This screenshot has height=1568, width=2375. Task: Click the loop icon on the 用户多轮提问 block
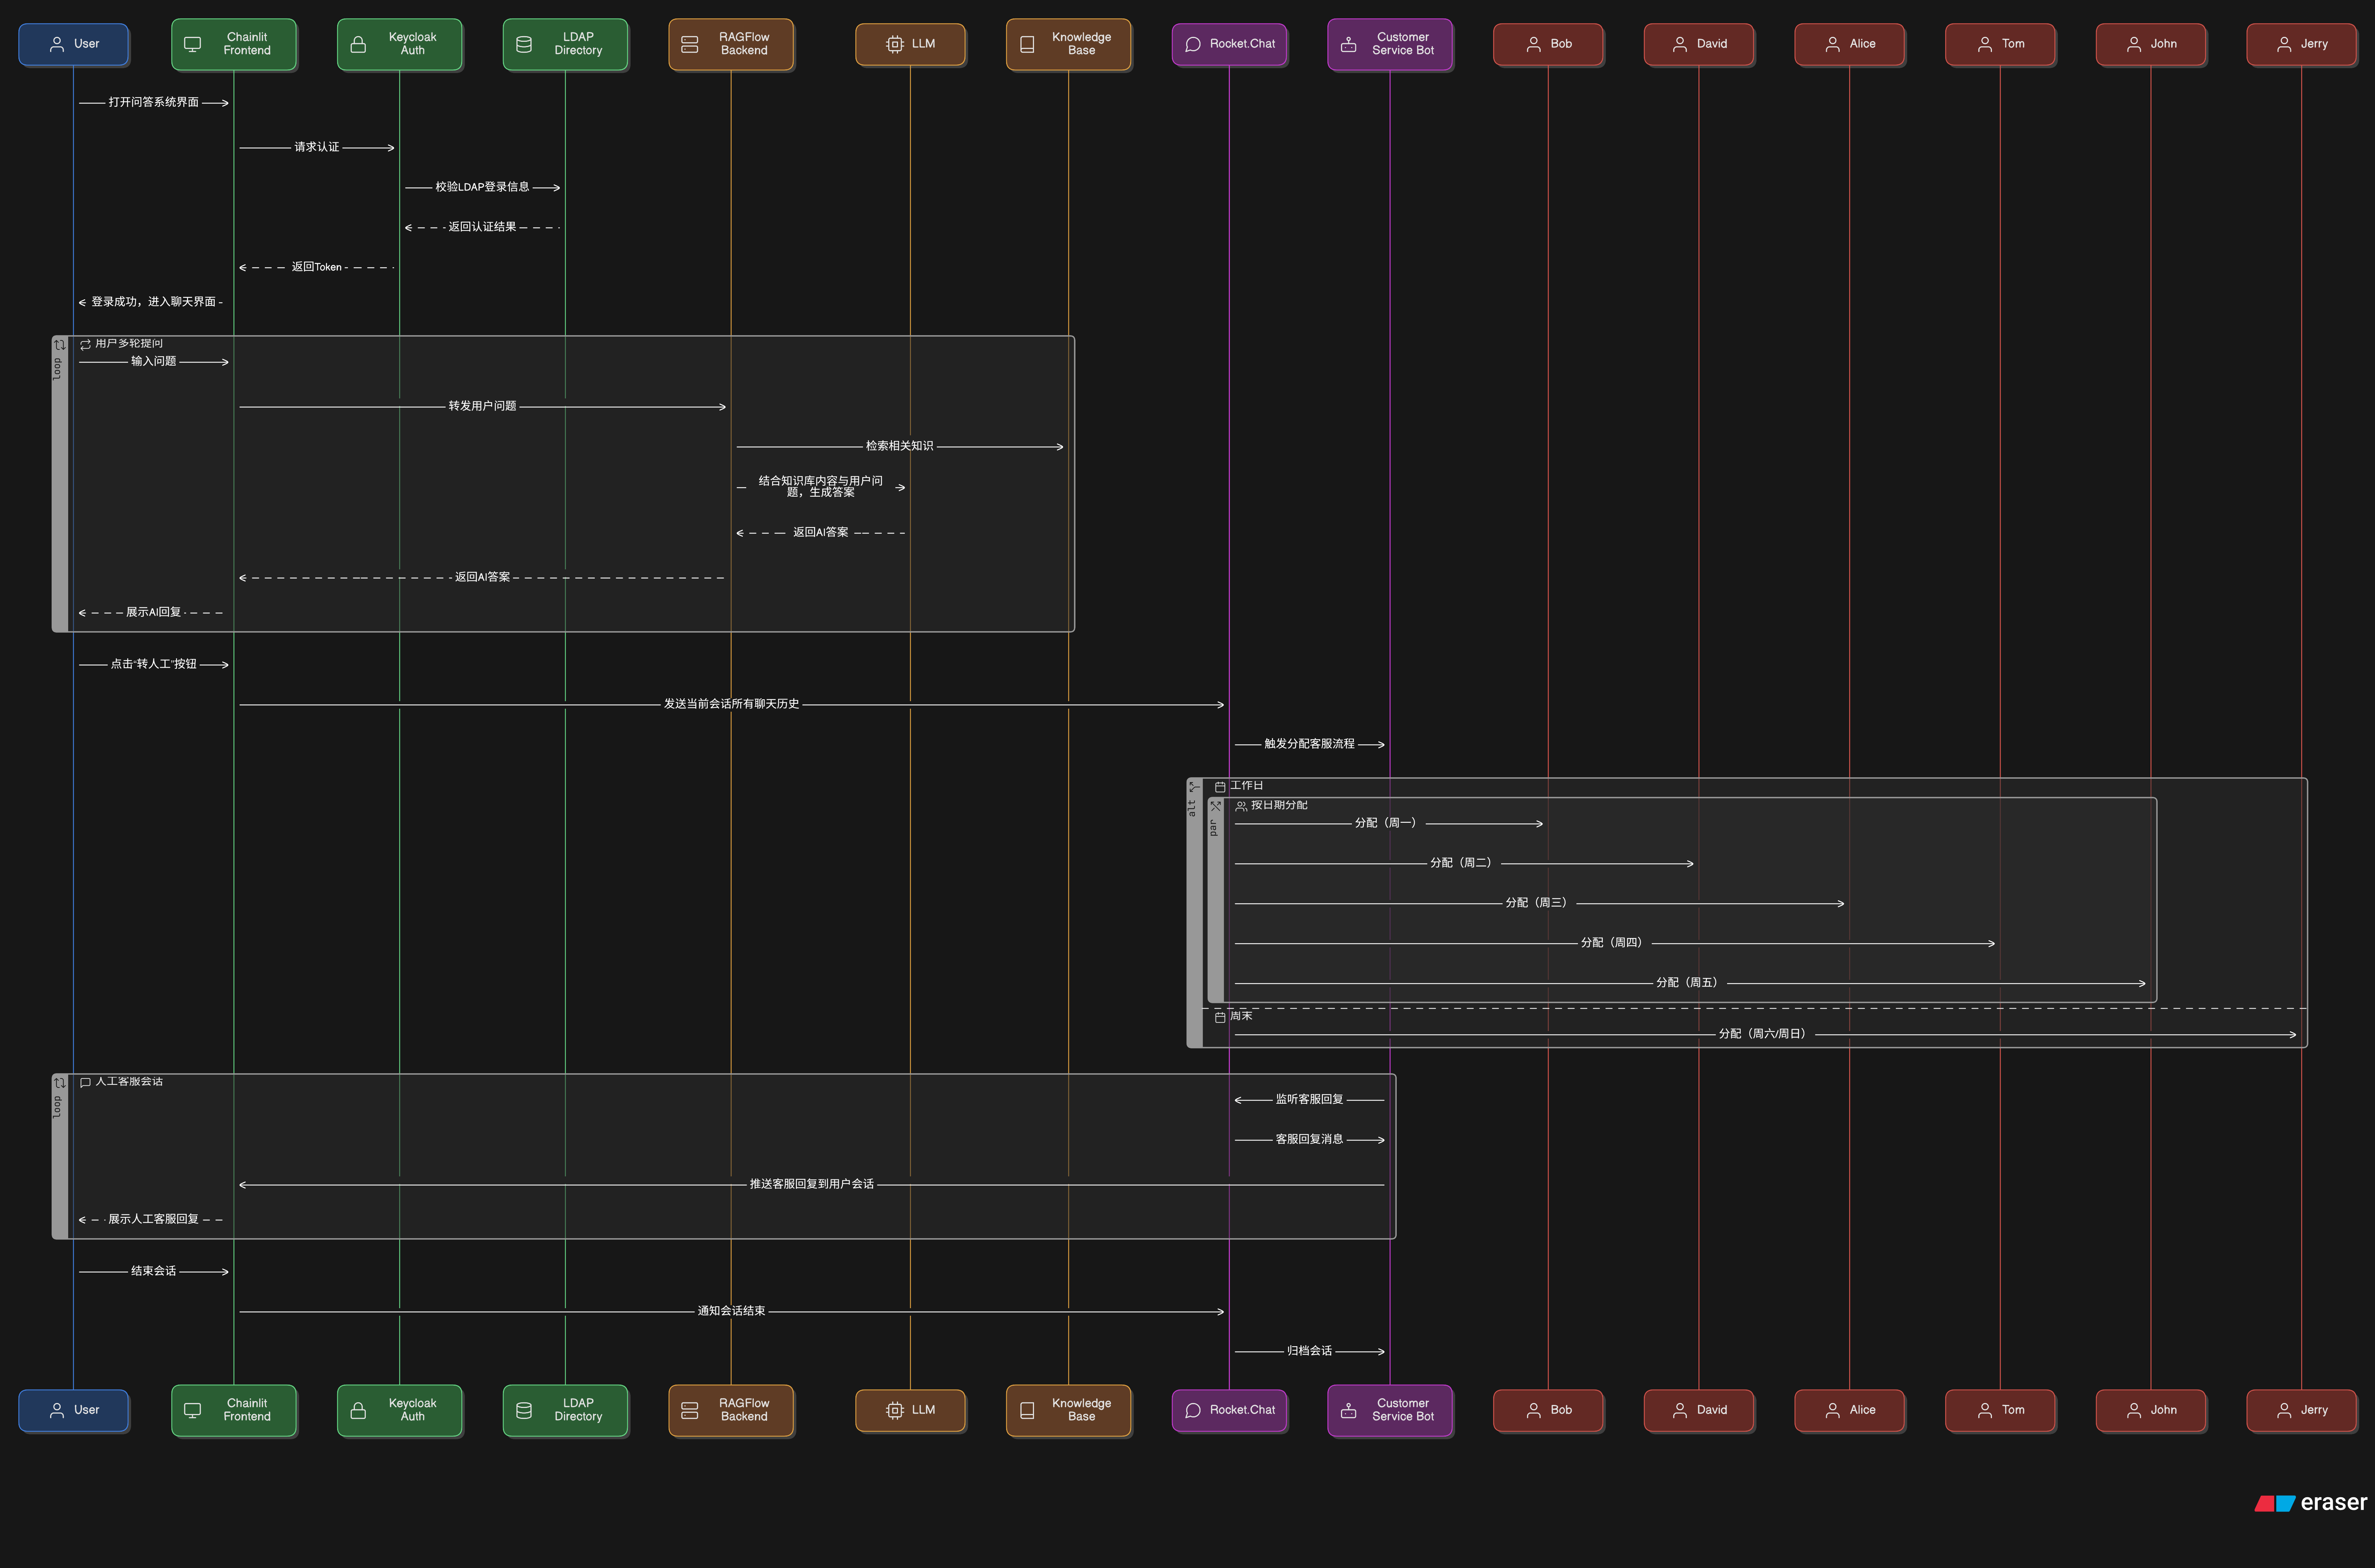59,345
